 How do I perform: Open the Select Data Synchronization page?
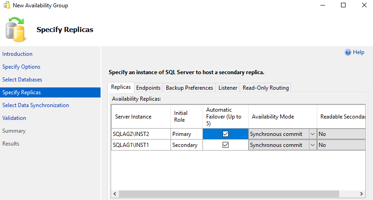36,105
